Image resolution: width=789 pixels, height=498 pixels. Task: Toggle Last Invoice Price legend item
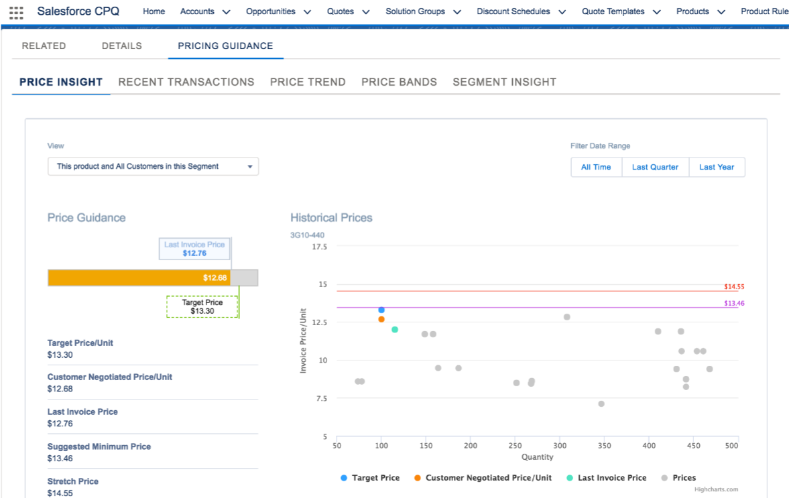(x=606, y=478)
